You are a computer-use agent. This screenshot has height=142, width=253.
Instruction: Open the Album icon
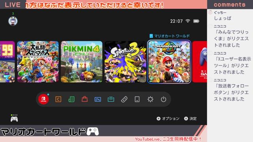click(98, 99)
